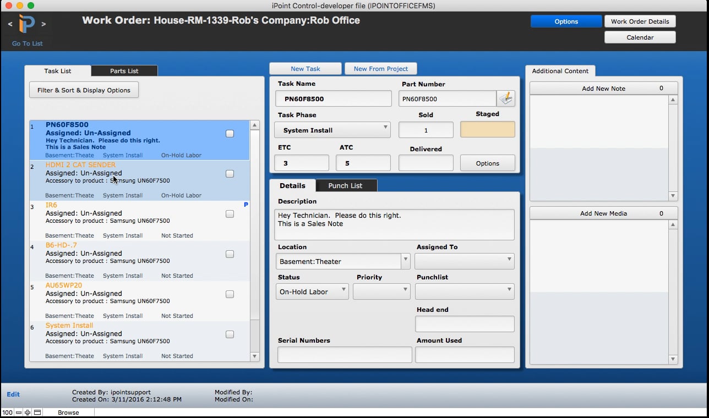Open the Location dropdown arrow
The width and height of the screenshot is (709, 418).
pos(406,261)
